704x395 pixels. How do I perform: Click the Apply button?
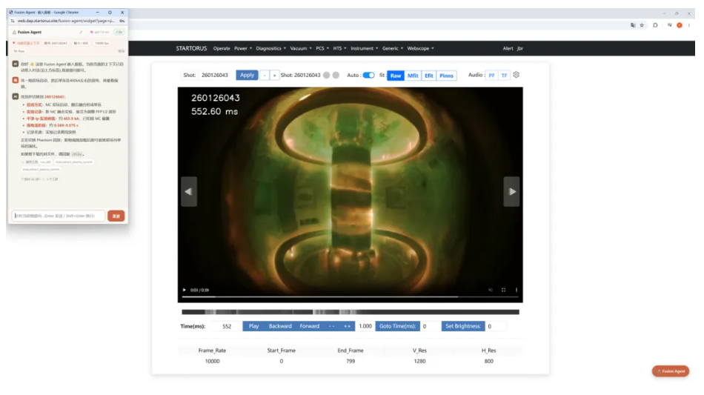click(247, 75)
